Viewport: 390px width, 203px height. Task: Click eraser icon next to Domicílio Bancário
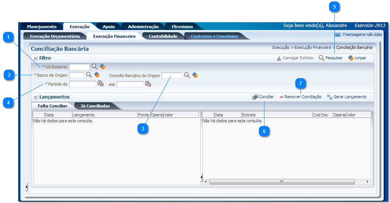[x=195, y=75]
